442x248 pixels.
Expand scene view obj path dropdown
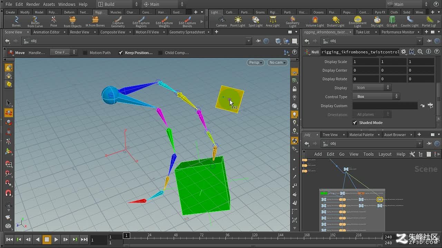tap(249, 41)
